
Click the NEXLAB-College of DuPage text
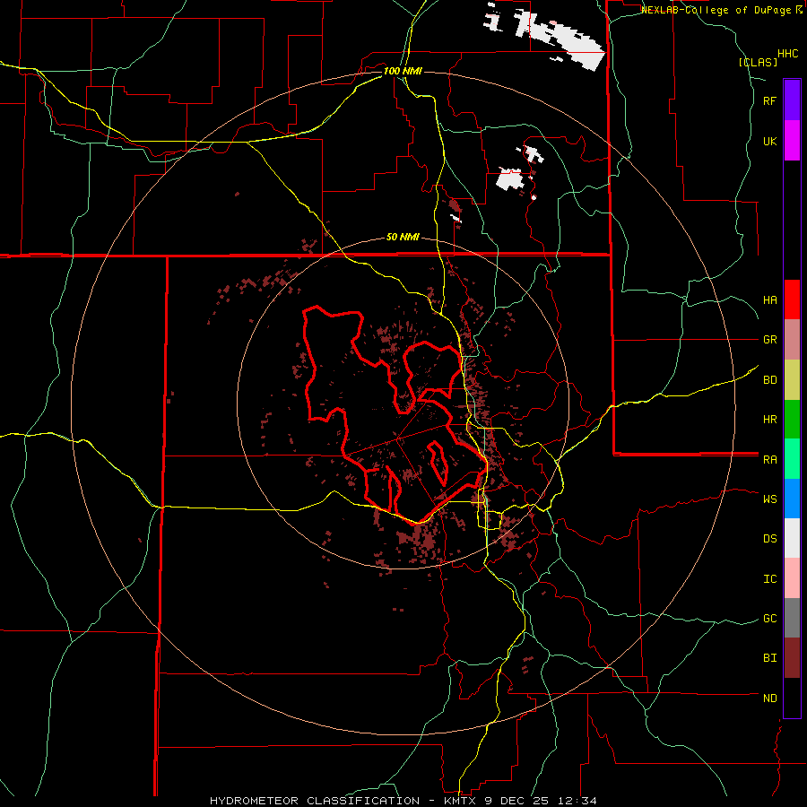pos(717,10)
